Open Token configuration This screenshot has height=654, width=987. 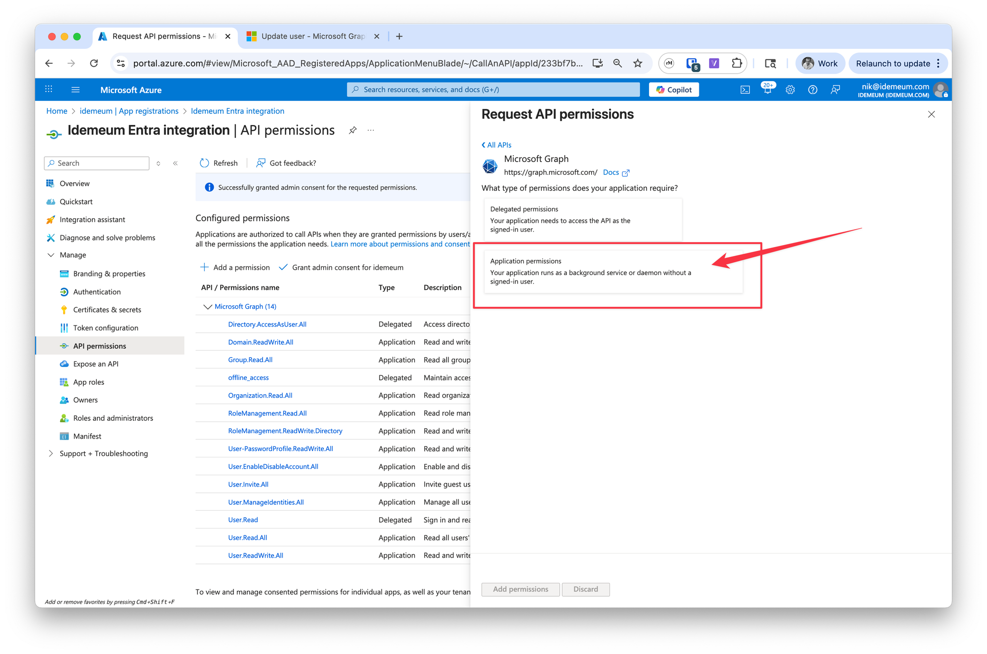(106, 328)
